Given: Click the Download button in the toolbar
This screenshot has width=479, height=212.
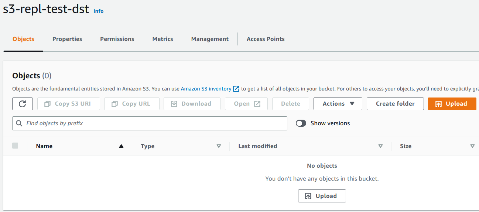Looking at the screenshot, I should pyautogui.click(x=192, y=104).
